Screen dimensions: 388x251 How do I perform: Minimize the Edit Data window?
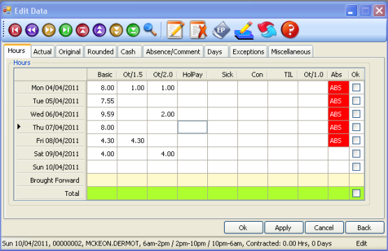click(351, 10)
